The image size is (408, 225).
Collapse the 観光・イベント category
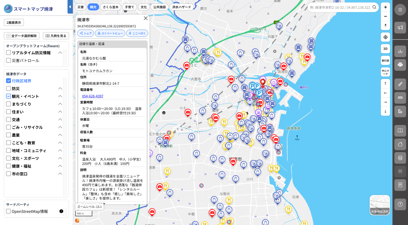(60, 96)
